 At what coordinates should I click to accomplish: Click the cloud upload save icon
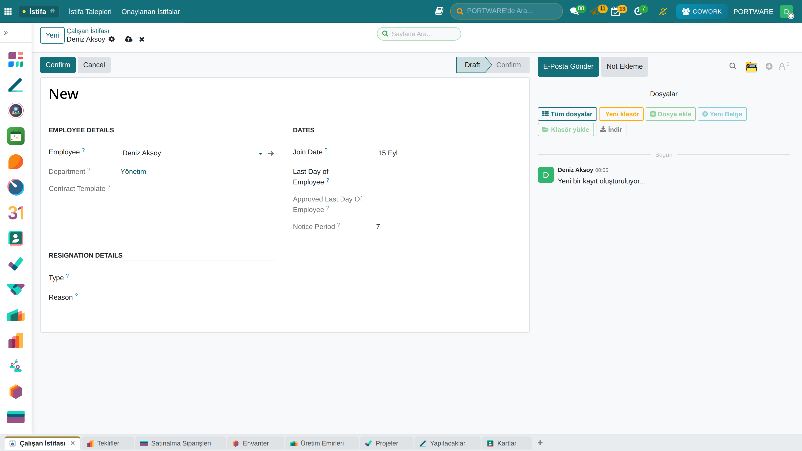129,39
